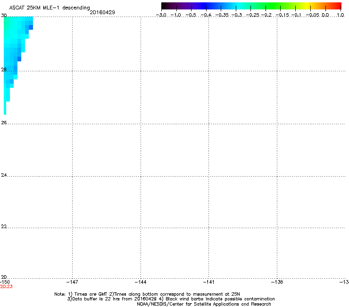The height and width of the screenshot is (307, 349).
Task: Select the -3.0 colorbar label
Action: tap(161, 15)
